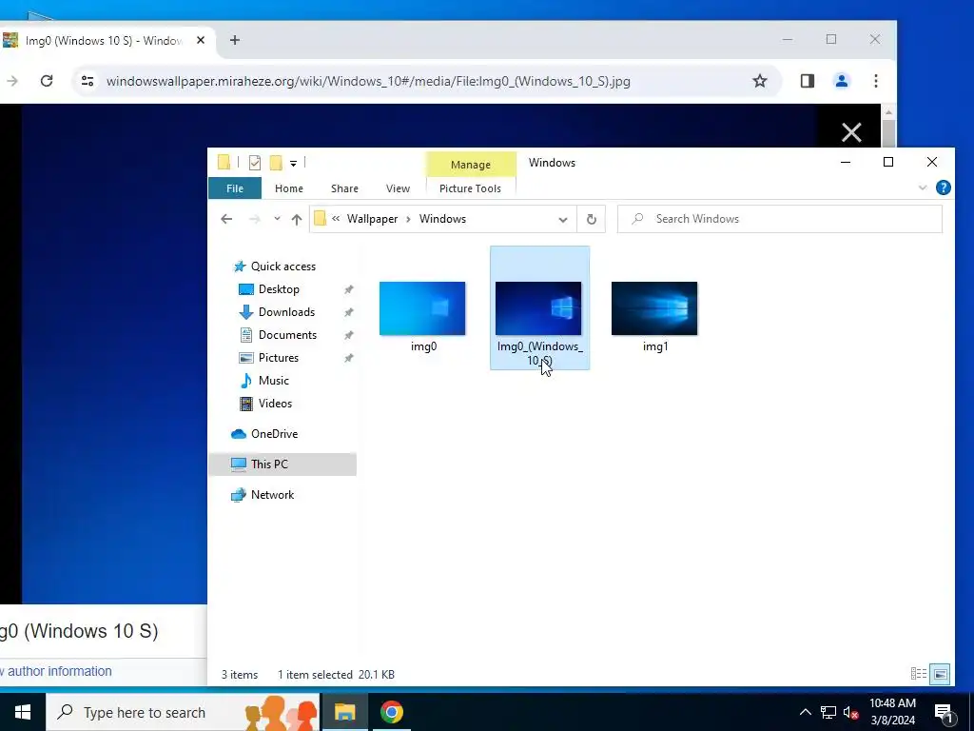
Task: Show hidden system tray icons
Action: [x=805, y=713]
